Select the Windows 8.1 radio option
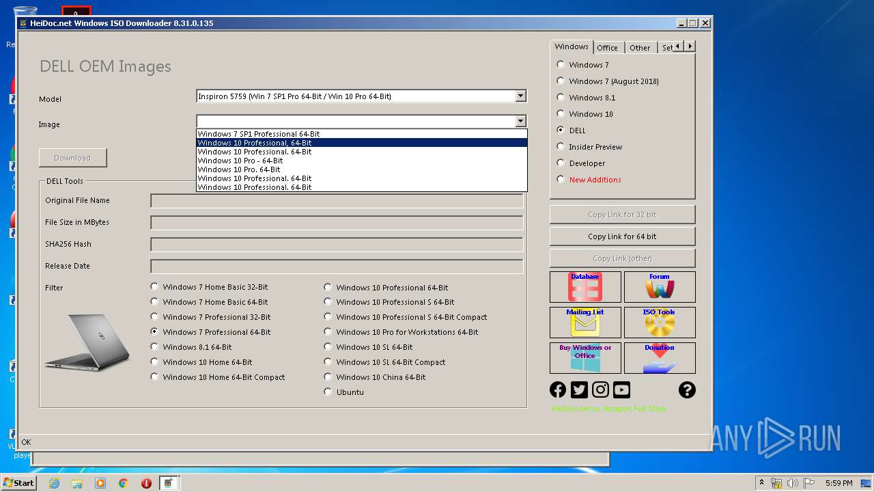This screenshot has width=874, height=492. [586, 98]
